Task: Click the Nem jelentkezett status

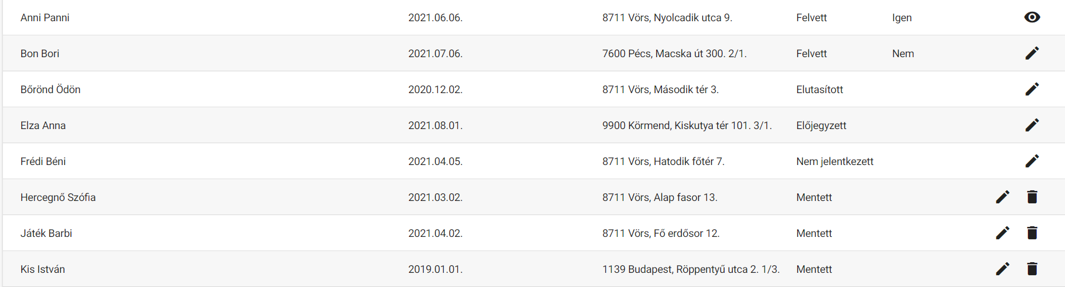Action: click(x=835, y=161)
